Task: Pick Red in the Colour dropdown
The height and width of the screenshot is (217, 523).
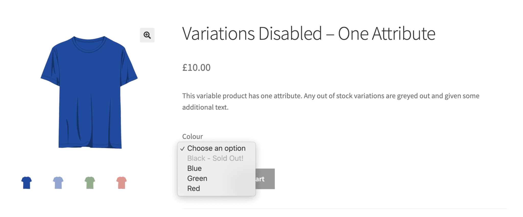Action: (194, 188)
